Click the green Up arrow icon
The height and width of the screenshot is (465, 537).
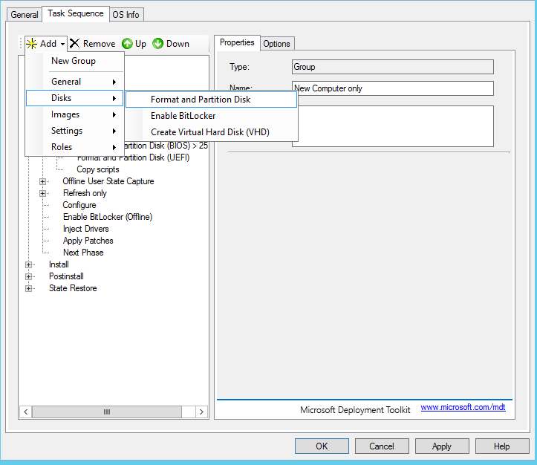[128, 44]
